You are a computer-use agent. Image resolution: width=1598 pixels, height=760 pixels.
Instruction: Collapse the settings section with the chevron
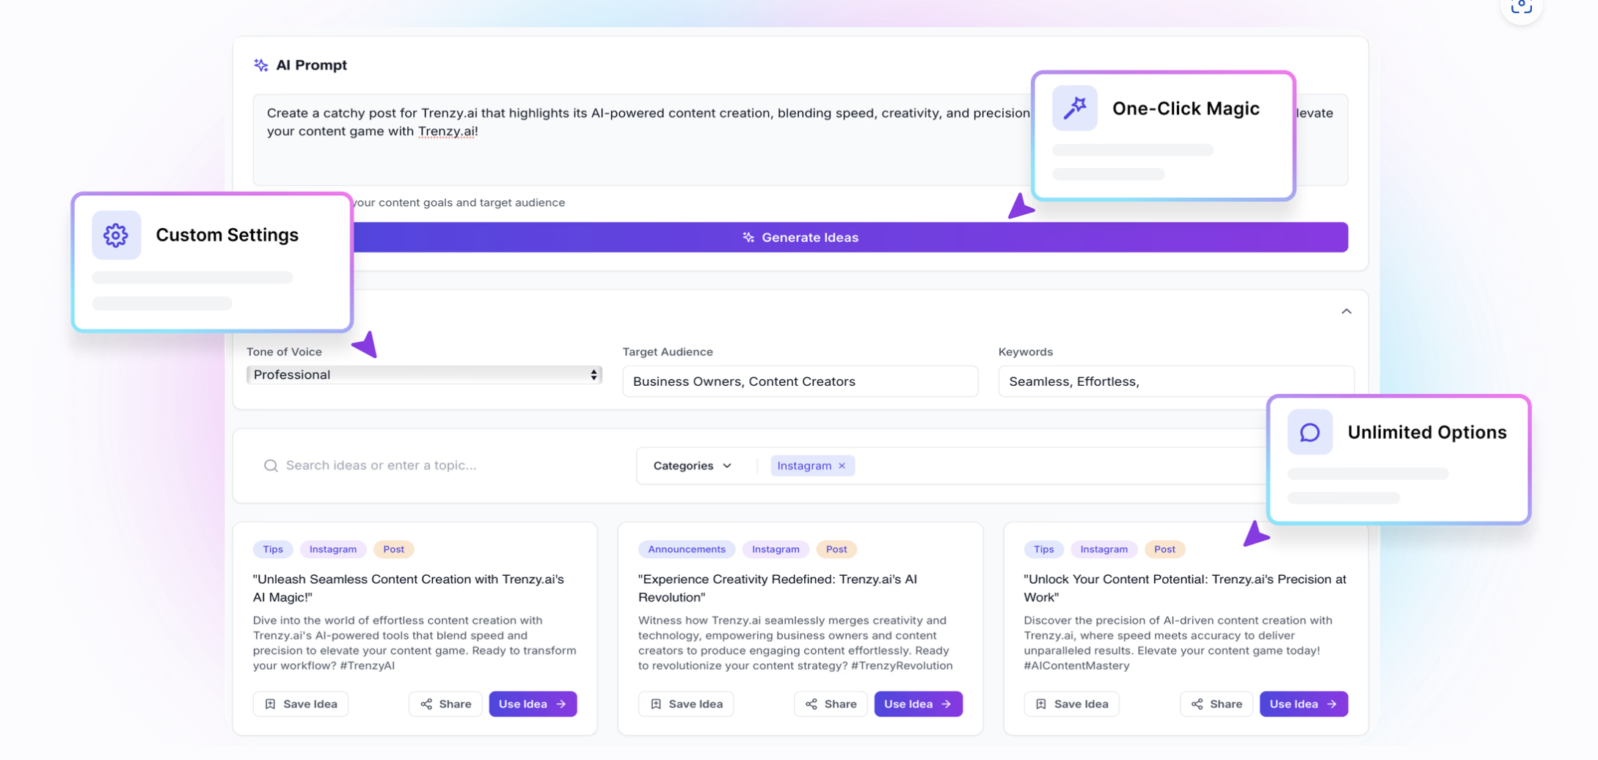pos(1346,312)
